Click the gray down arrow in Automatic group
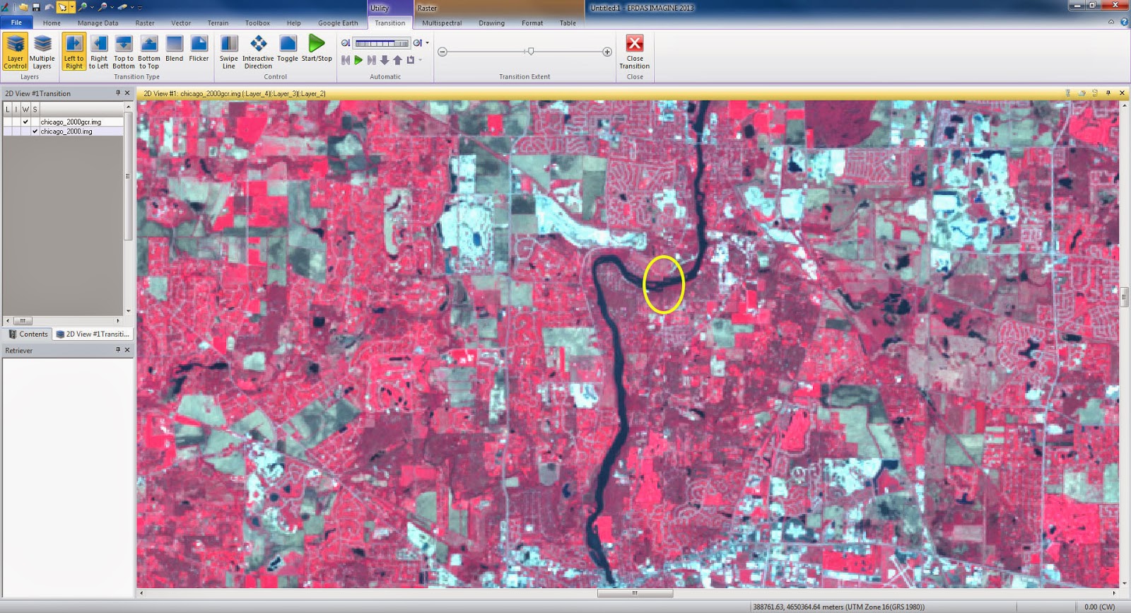1131x613 pixels. [385, 60]
